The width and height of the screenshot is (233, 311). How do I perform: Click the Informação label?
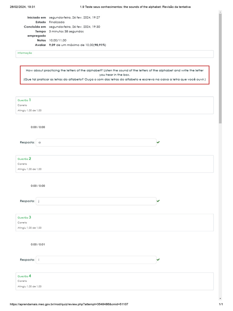(25, 53)
